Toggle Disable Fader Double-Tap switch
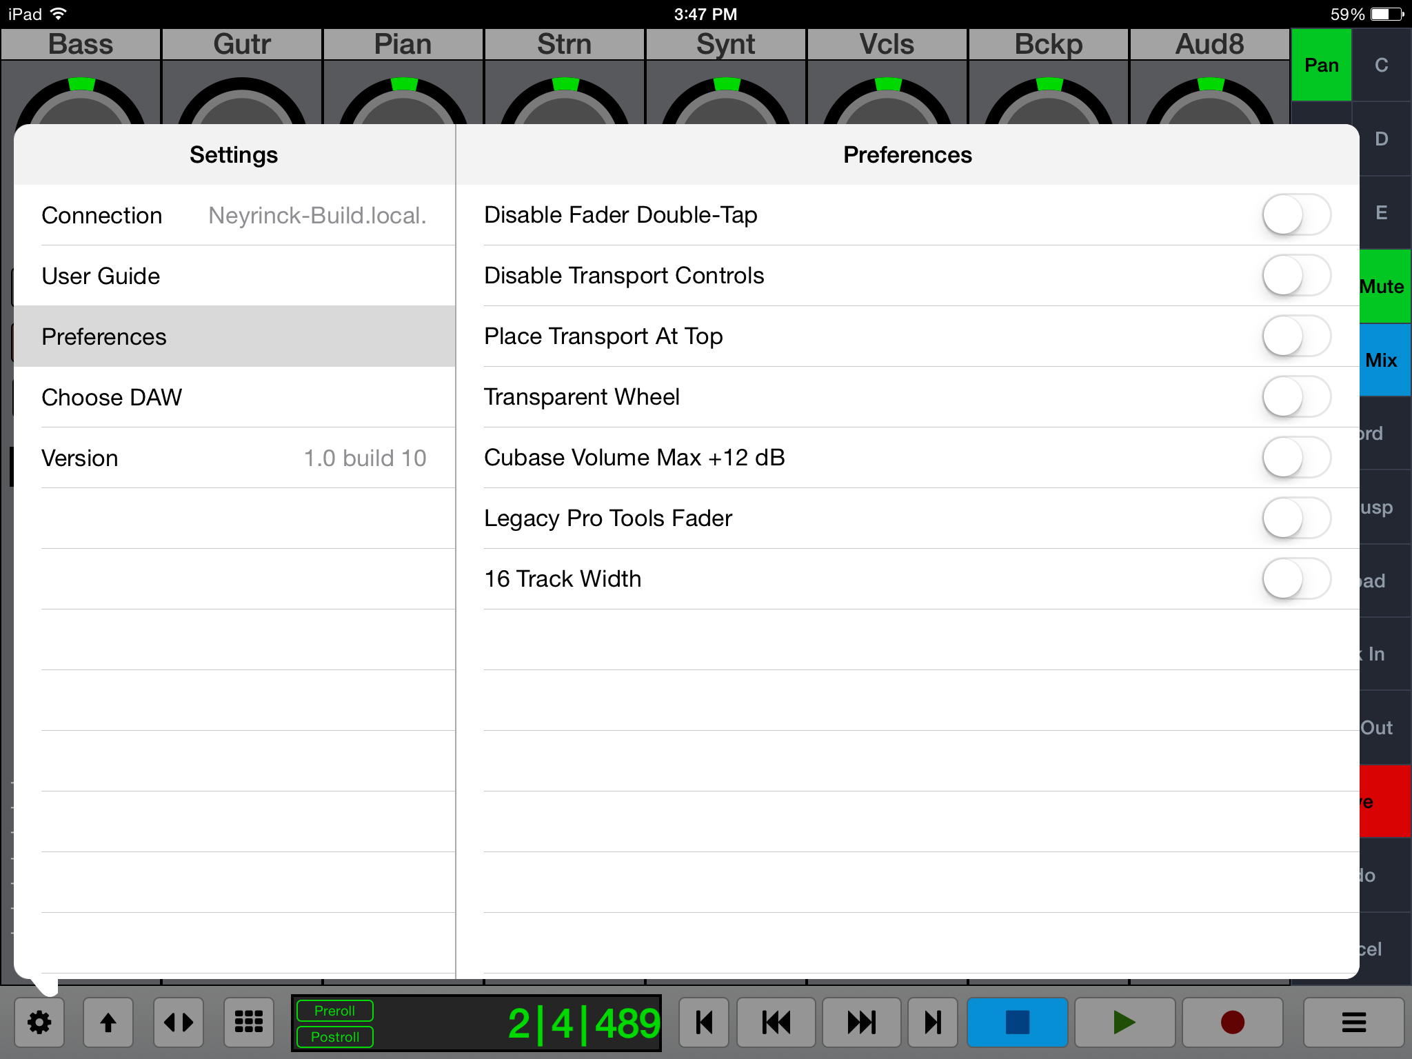Screen dimensions: 1412x1059 [1295, 215]
